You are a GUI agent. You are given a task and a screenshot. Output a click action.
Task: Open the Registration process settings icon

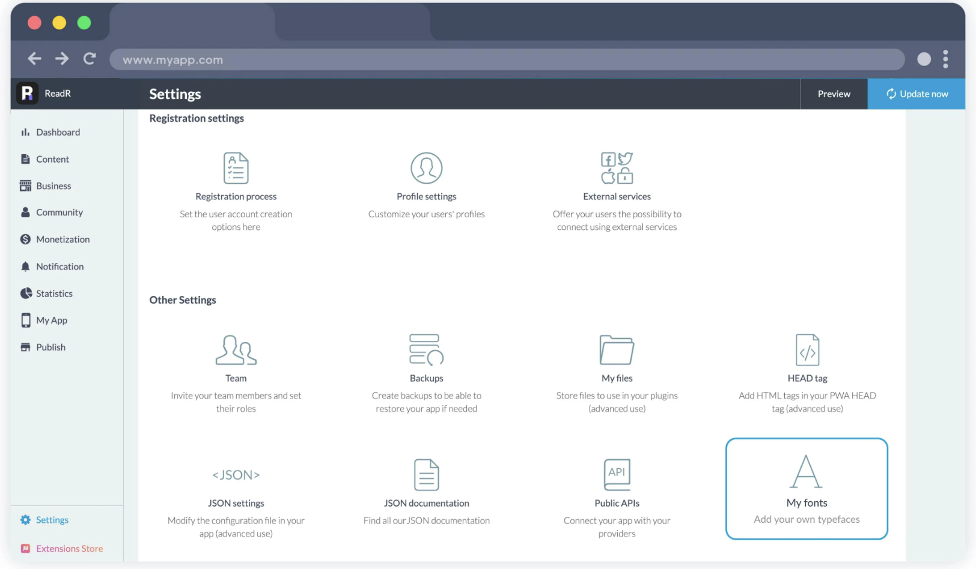click(x=236, y=168)
